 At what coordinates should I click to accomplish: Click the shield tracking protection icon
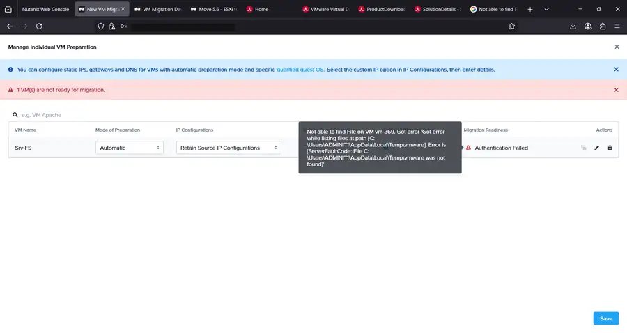pos(101,26)
